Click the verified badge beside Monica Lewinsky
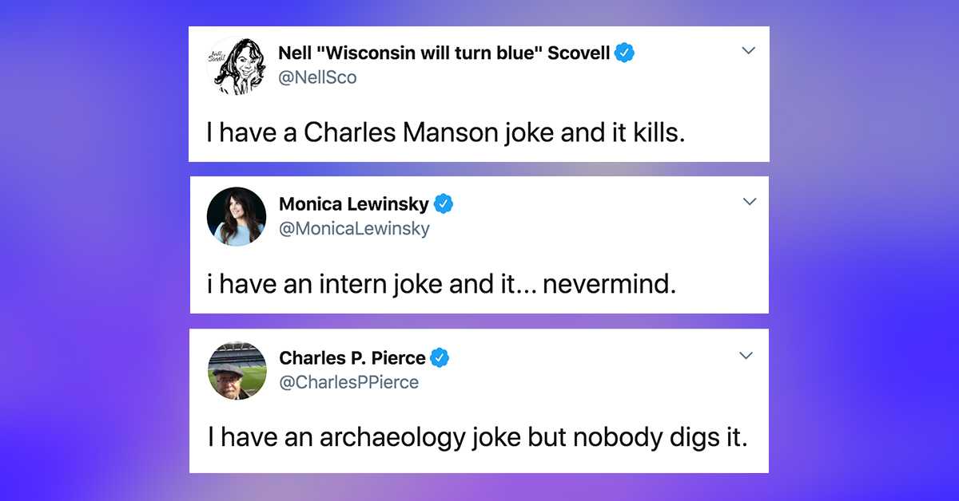The image size is (959, 501). (444, 204)
